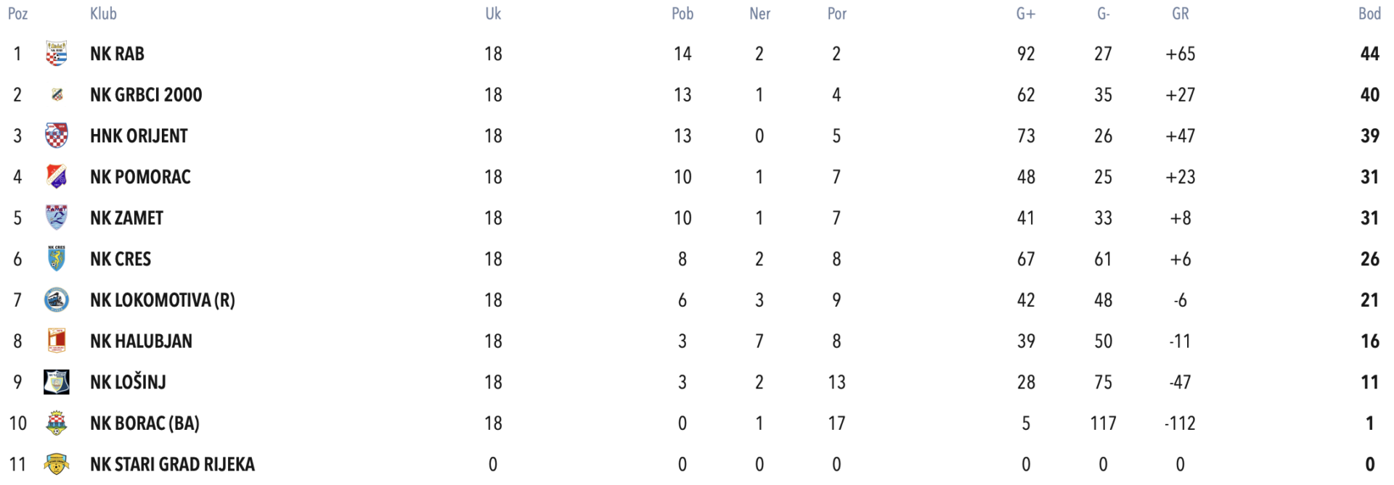Select the NK Halubjan crest icon
Viewport: 1394px width, 485px height.
pyautogui.click(x=57, y=341)
